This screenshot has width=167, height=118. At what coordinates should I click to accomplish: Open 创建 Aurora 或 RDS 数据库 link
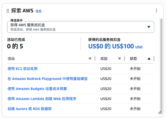click(x=30, y=109)
